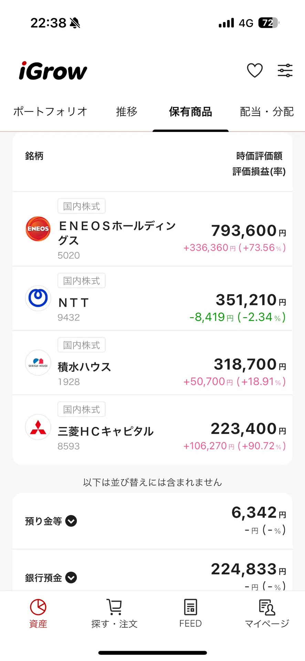Tap the 評価損益(率) column header
Screen dimensions: 305x661
259,171
